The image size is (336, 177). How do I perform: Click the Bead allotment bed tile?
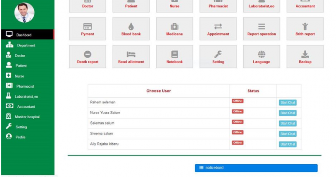(x=131, y=57)
